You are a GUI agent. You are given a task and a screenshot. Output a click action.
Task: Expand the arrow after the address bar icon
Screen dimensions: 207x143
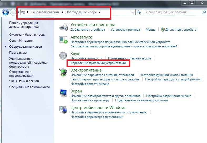pos(28,12)
